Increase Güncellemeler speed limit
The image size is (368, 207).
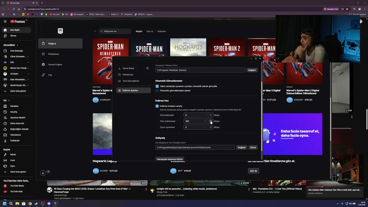coord(211,115)
